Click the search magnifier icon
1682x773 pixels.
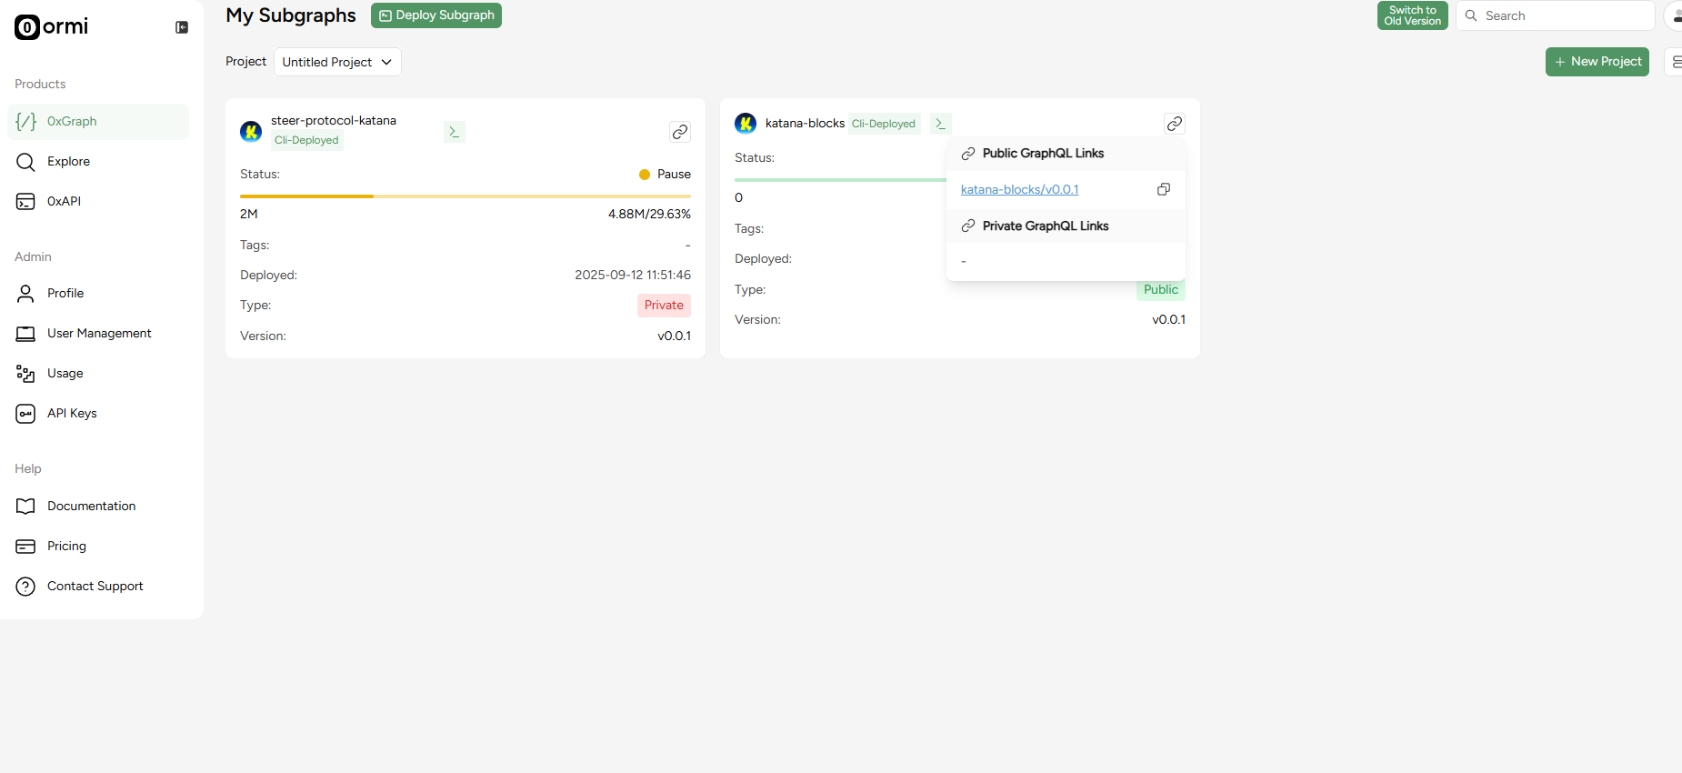click(1471, 15)
